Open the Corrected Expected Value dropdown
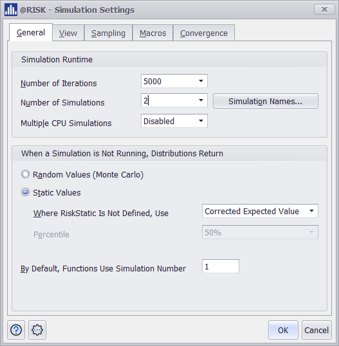The width and height of the screenshot is (339, 346). point(260,211)
